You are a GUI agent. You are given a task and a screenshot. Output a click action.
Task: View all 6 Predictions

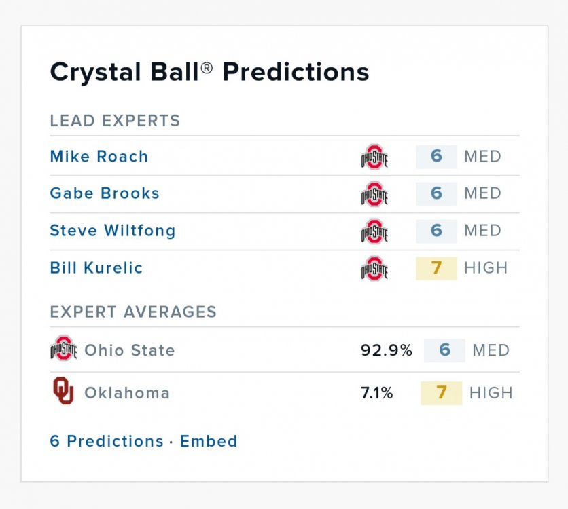tap(107, 441)
